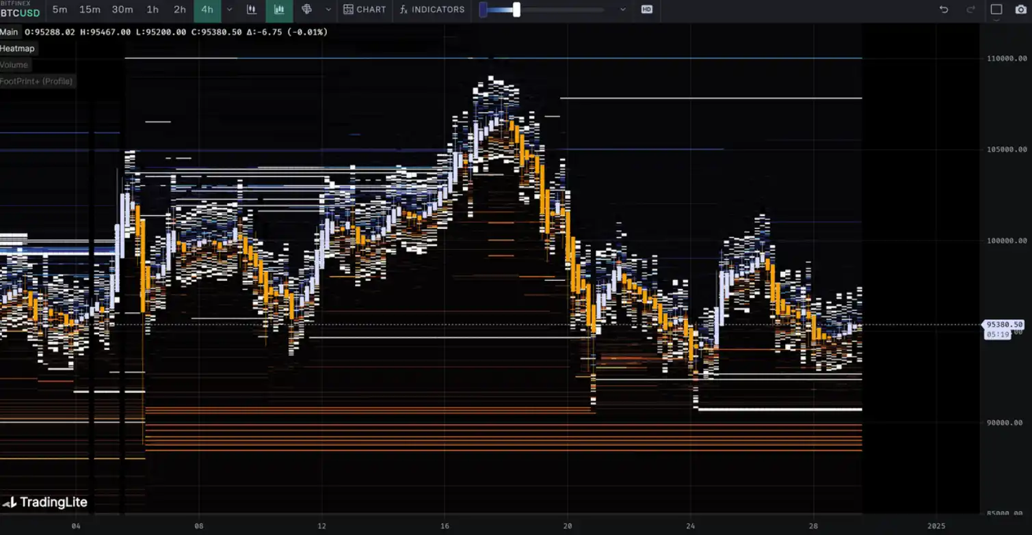Open the CHART settings button
The width and height of the screenshot is (1032, 535).
pos(365,10)
